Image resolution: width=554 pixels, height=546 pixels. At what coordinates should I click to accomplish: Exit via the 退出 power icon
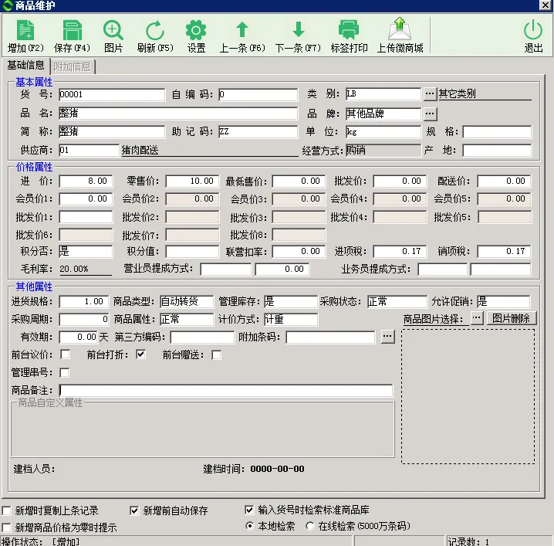point(533,36)
